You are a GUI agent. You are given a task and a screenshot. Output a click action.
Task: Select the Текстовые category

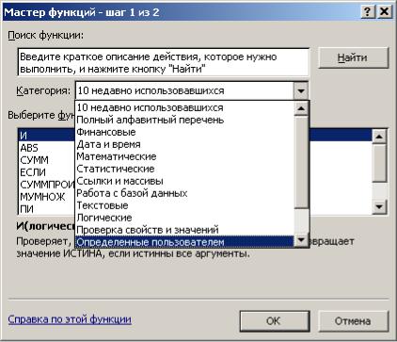pos(184,205)
